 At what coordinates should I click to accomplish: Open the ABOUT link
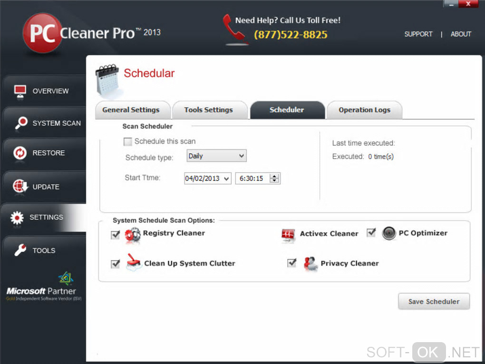coord(461,34)
